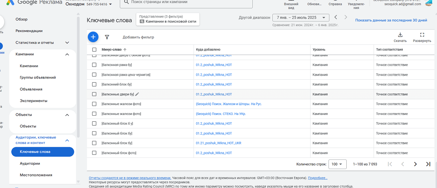Image resolution: width=437 pixels, height=188 pixels.
Task: Open the Количество строк dropdown showing 100
Action: pyautogui.click(x=337, y=164)
